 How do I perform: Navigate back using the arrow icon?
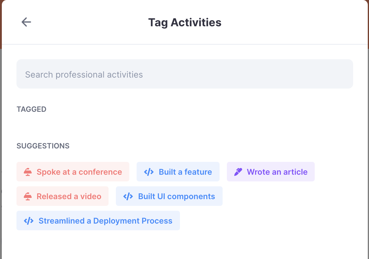[26, 22]
